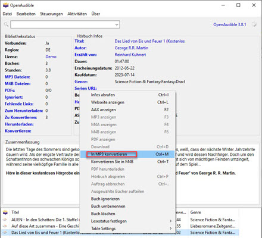Open the search field dropdown arrow
Viewport: 262px width, 238px height.
point(117,24)
